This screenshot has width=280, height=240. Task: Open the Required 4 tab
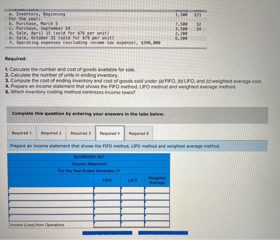[x=110, y=133]
